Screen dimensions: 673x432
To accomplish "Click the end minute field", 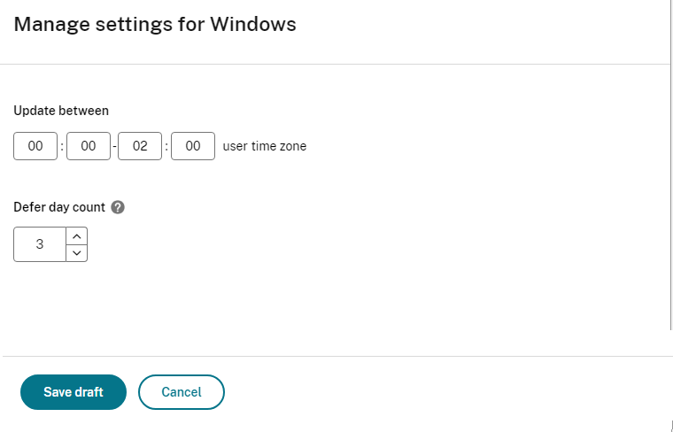I will [193, 146].
